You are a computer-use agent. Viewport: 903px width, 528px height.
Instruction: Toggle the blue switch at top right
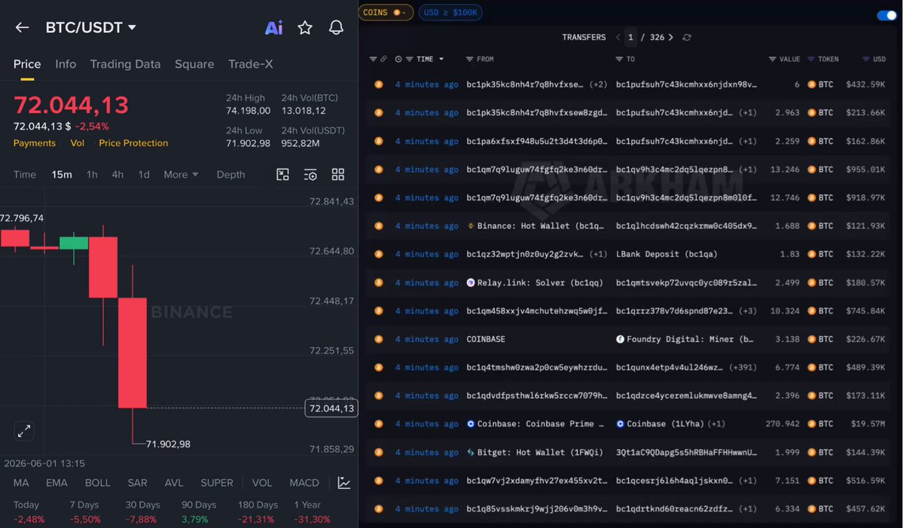click(x=887, y=15)
